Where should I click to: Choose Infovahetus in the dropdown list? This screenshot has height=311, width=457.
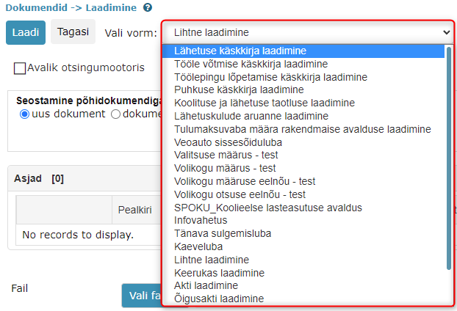click(x=201, y=220)
